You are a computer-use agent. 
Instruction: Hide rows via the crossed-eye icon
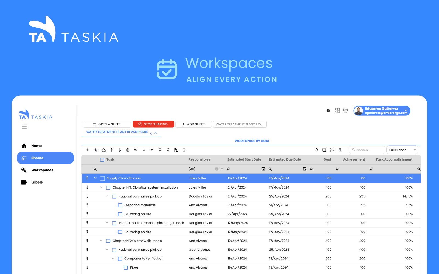click(x=136, y=150)
